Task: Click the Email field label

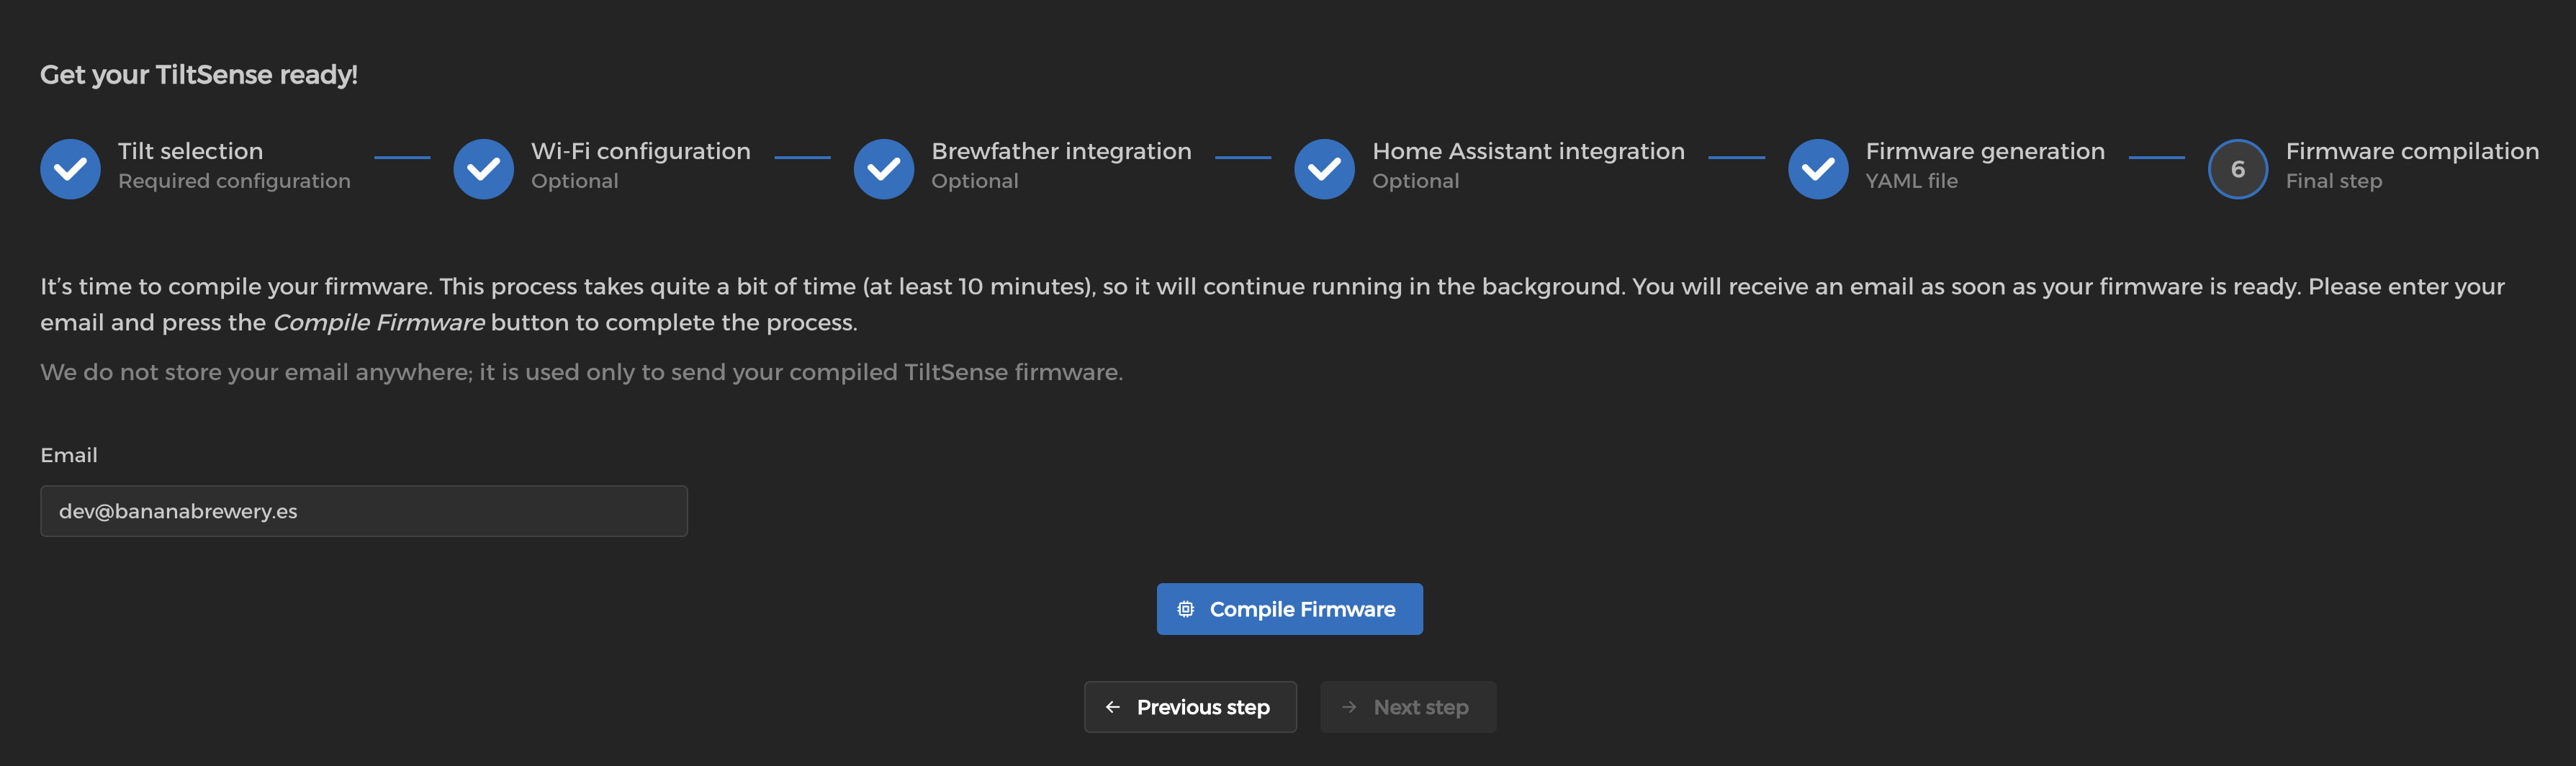Action: point(69,455)
